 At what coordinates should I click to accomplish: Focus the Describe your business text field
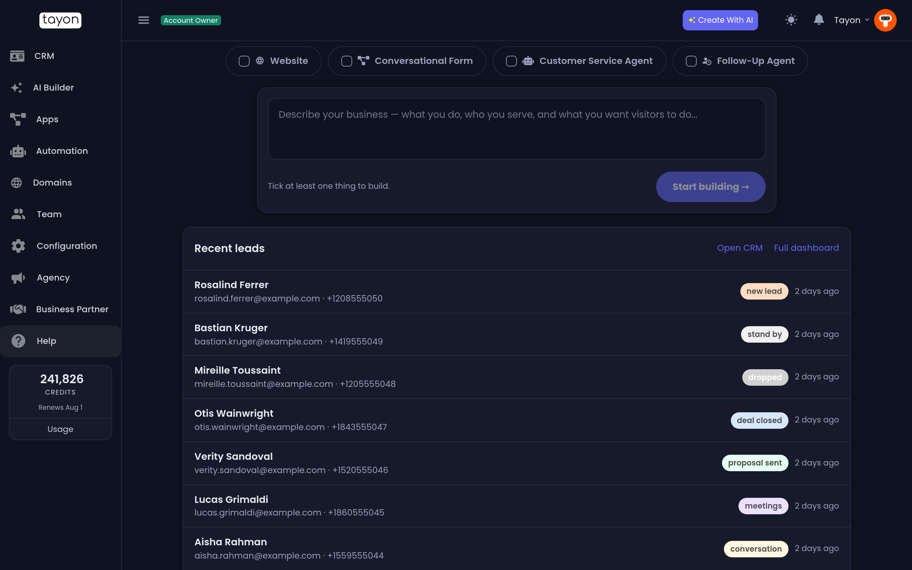click(516, 129)
